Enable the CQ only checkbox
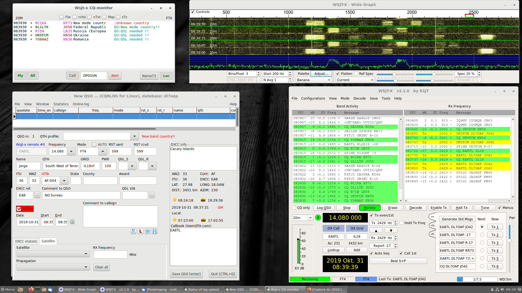The height and width of the screenshot is (293, 522). tap(294, 208)
